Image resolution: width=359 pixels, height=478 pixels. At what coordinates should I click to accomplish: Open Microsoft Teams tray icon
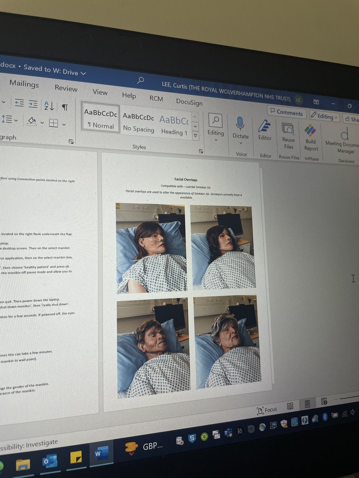(229, 433)
